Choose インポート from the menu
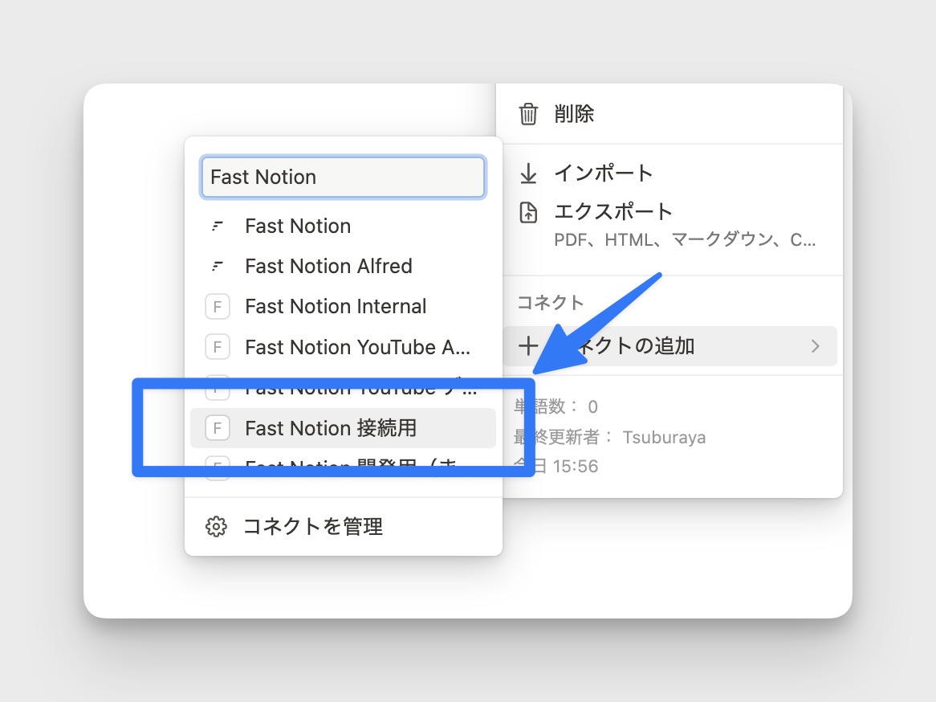936x702 pixels. click(669, 173)
